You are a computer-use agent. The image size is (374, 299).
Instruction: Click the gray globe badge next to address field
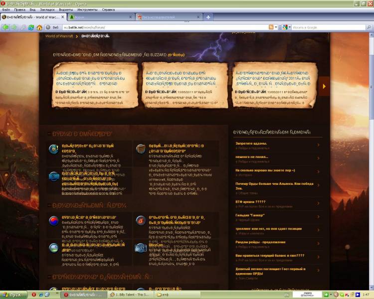tap(48, 27)
